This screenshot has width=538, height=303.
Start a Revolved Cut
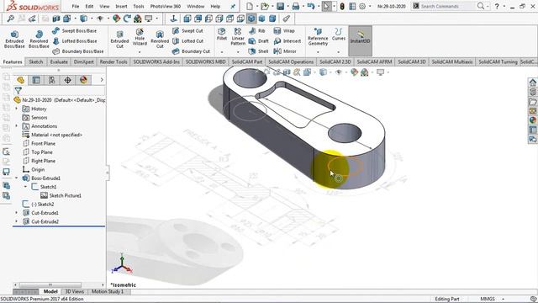pyautogui.click(x=160, y=40)
